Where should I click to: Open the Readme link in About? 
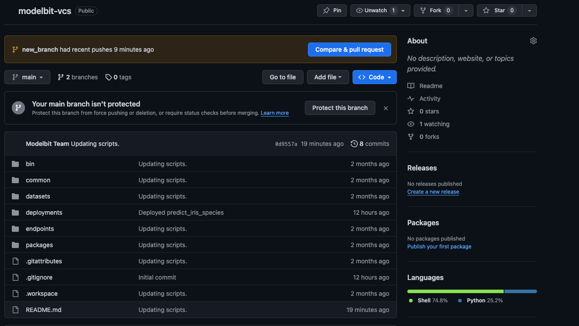(x=431, y=86)
